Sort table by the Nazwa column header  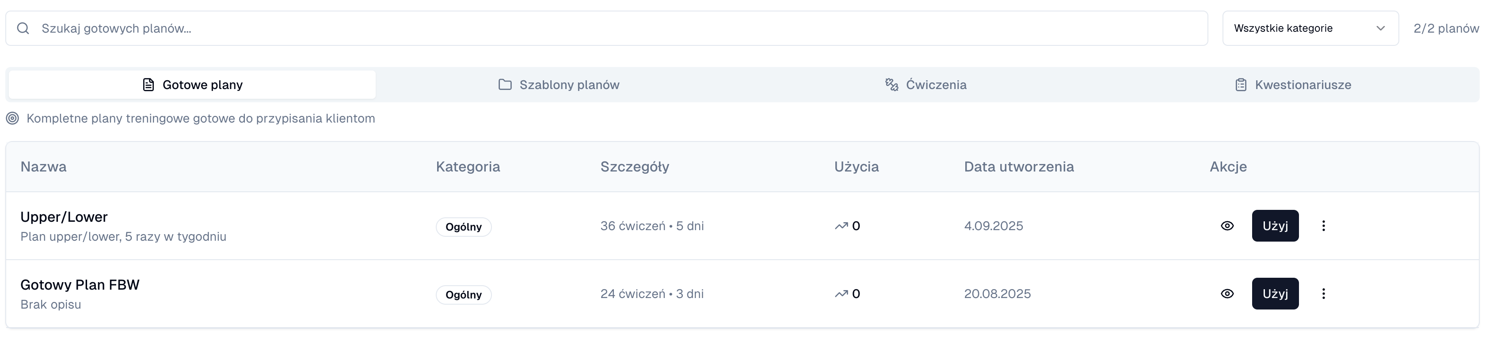[x=43, y=167]
